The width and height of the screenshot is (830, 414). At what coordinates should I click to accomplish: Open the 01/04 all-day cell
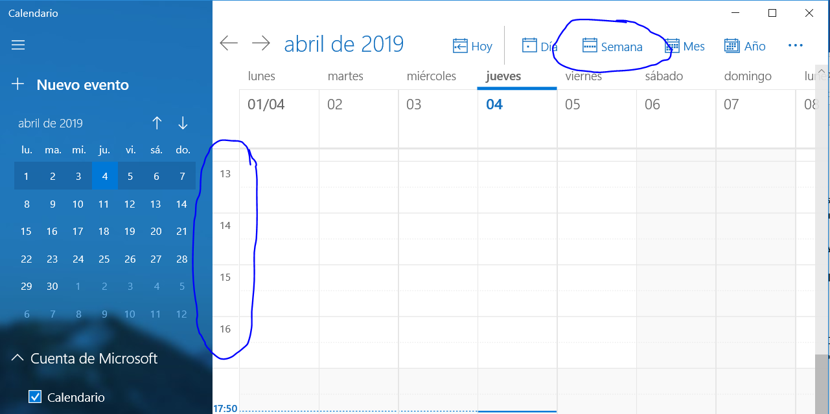(x=279, y=118)
